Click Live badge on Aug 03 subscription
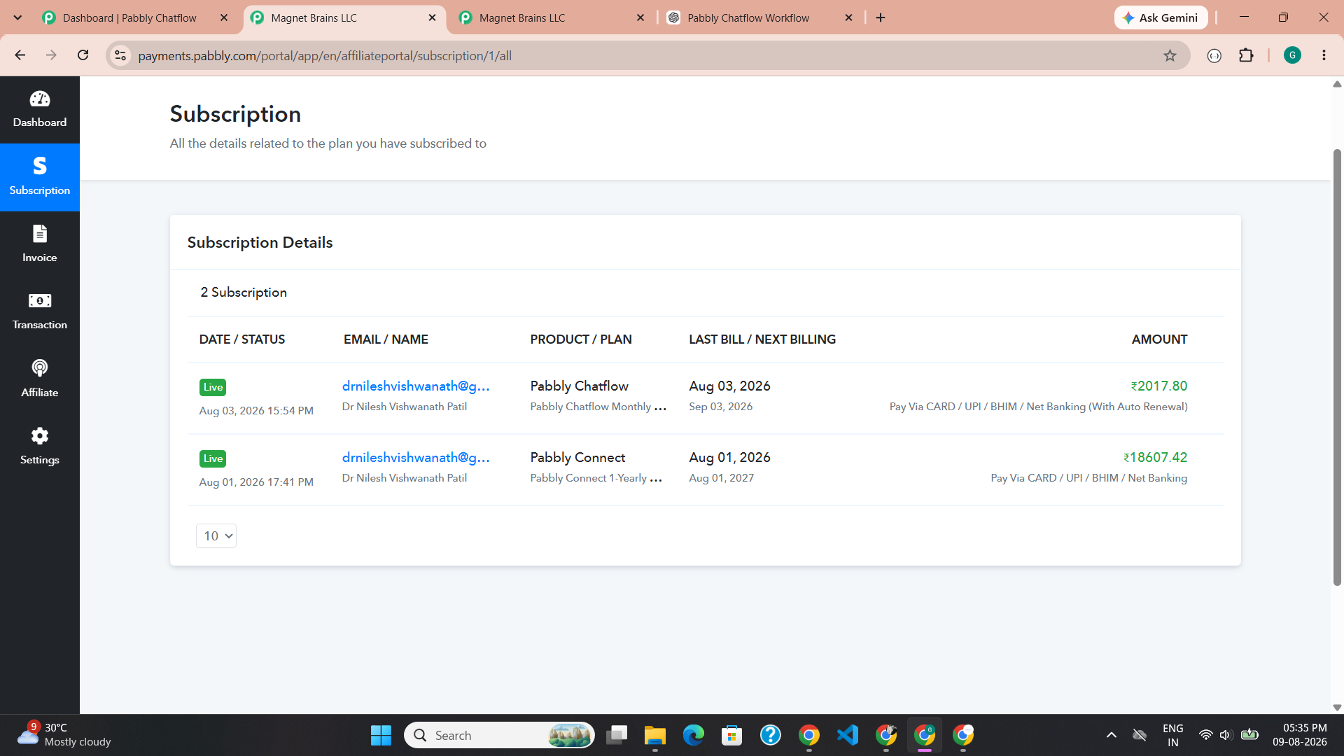The height and width of the screenshot is (756, 1344). tap(213, 387)
